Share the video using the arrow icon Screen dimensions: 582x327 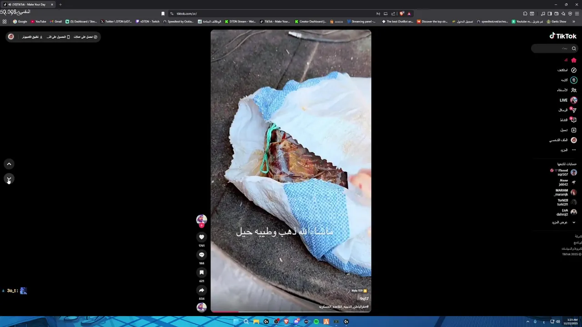click(x=201, y=290)
